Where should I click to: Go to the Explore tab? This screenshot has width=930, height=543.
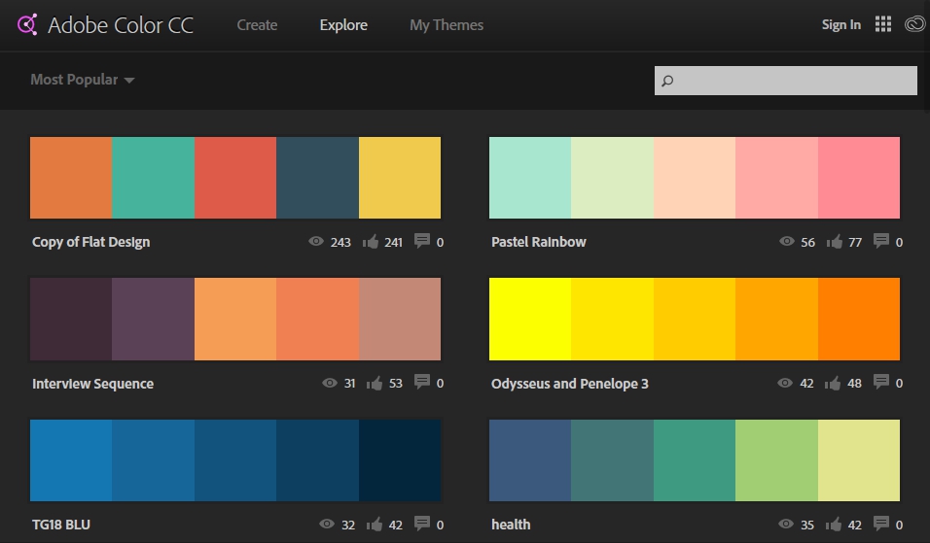coord(343,25)
